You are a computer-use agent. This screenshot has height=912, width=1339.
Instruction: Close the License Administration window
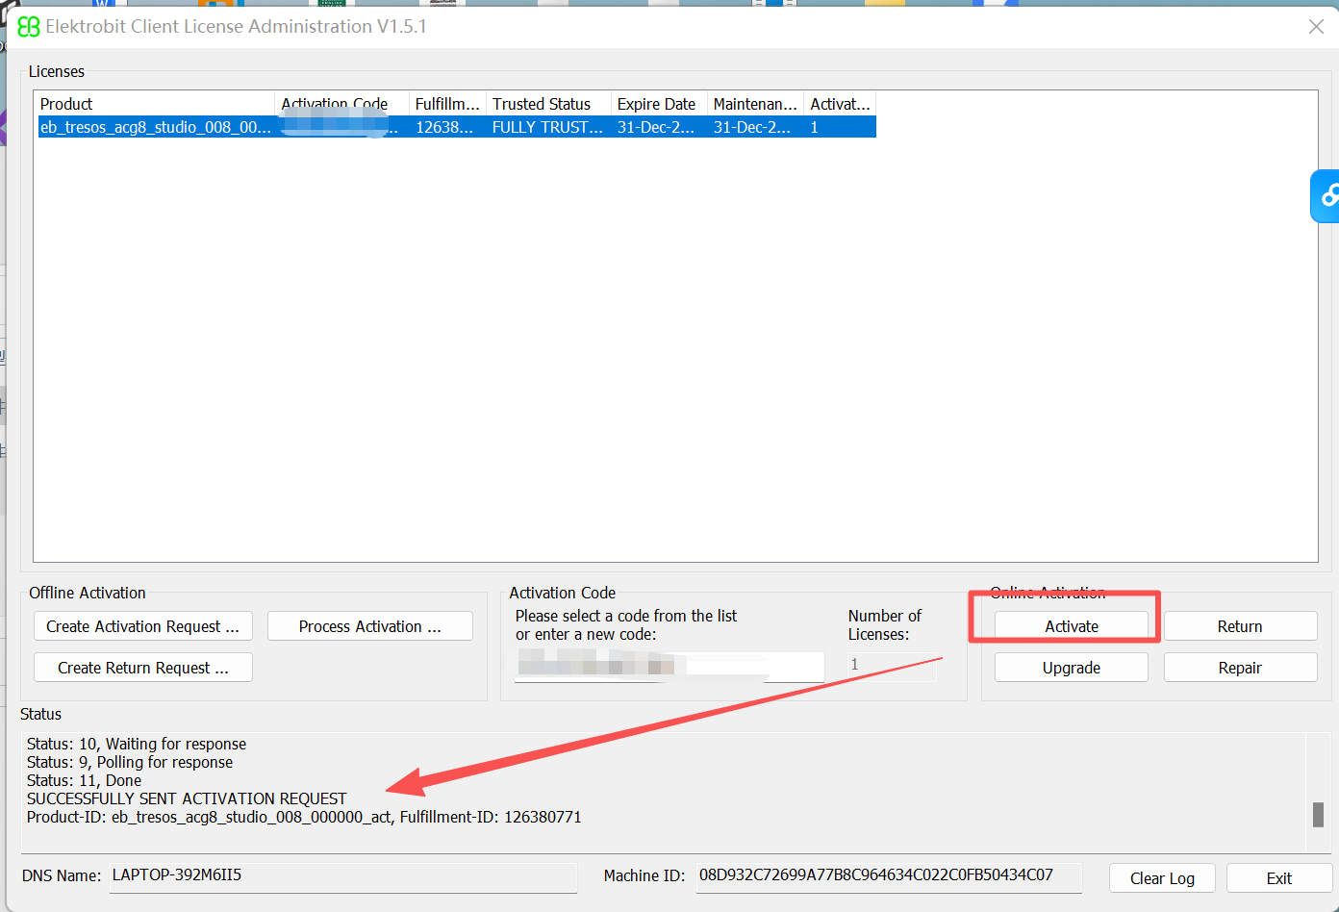click(x=1316, y=27)
